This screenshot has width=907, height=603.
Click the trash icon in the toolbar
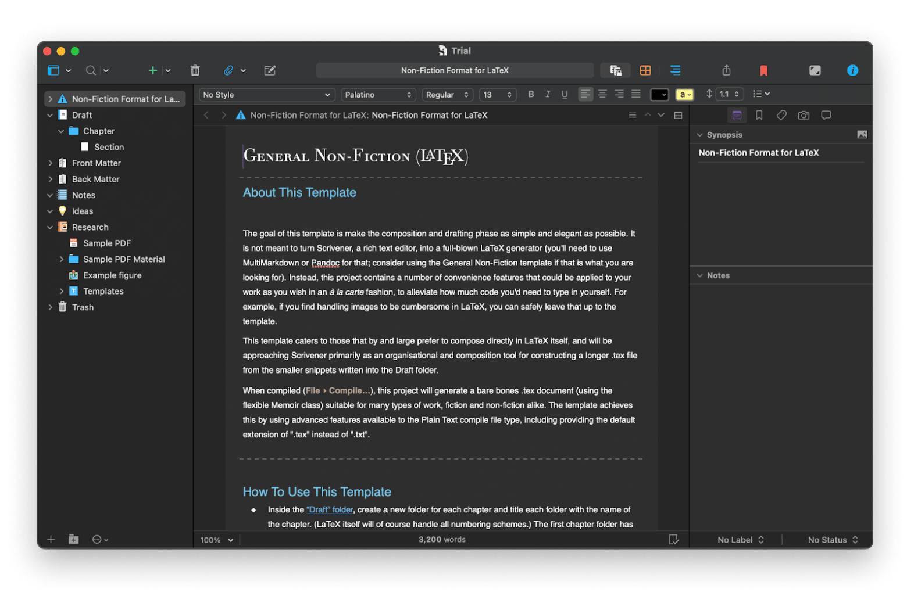195,70
